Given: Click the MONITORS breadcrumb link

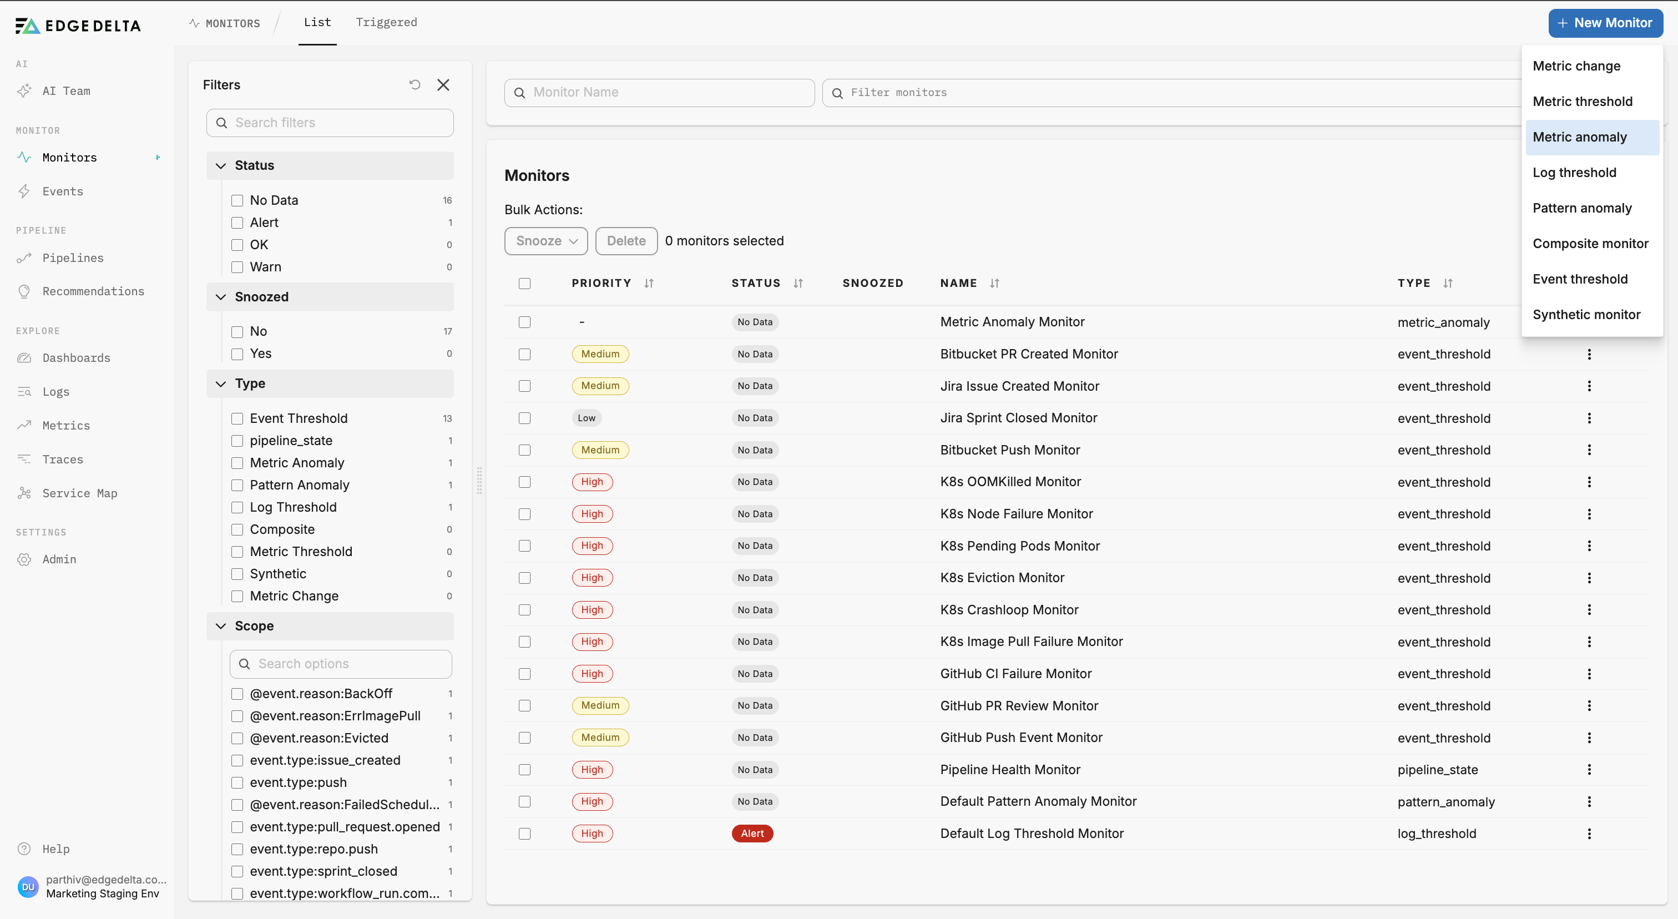Looking at the screenshot, I should point(225,23).
